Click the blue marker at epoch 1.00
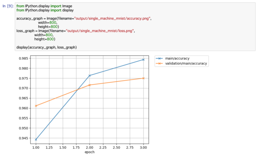Image resolution: width=259 pixels, height=157 pixels. click(x=36, y=140)
